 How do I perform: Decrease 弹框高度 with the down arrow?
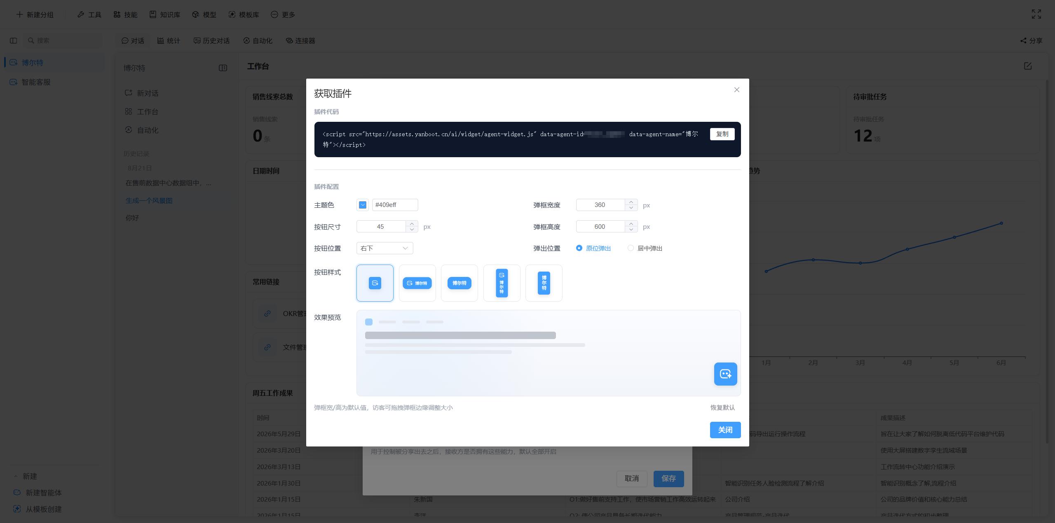point(631,229)
